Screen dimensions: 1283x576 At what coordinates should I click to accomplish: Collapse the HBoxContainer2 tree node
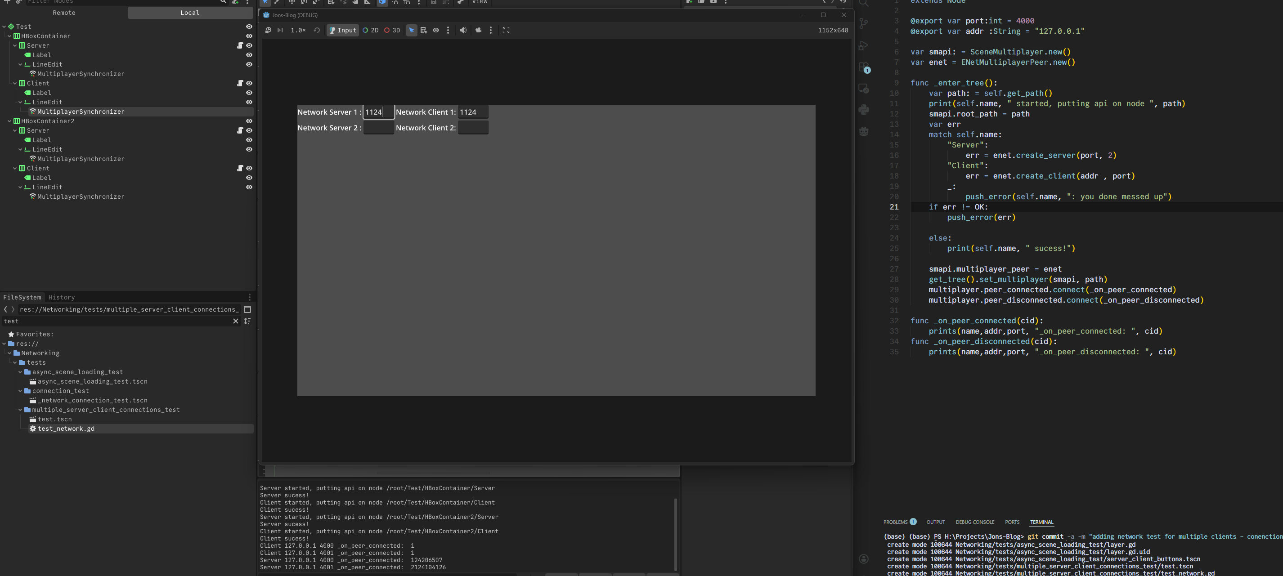pos(9,121)
